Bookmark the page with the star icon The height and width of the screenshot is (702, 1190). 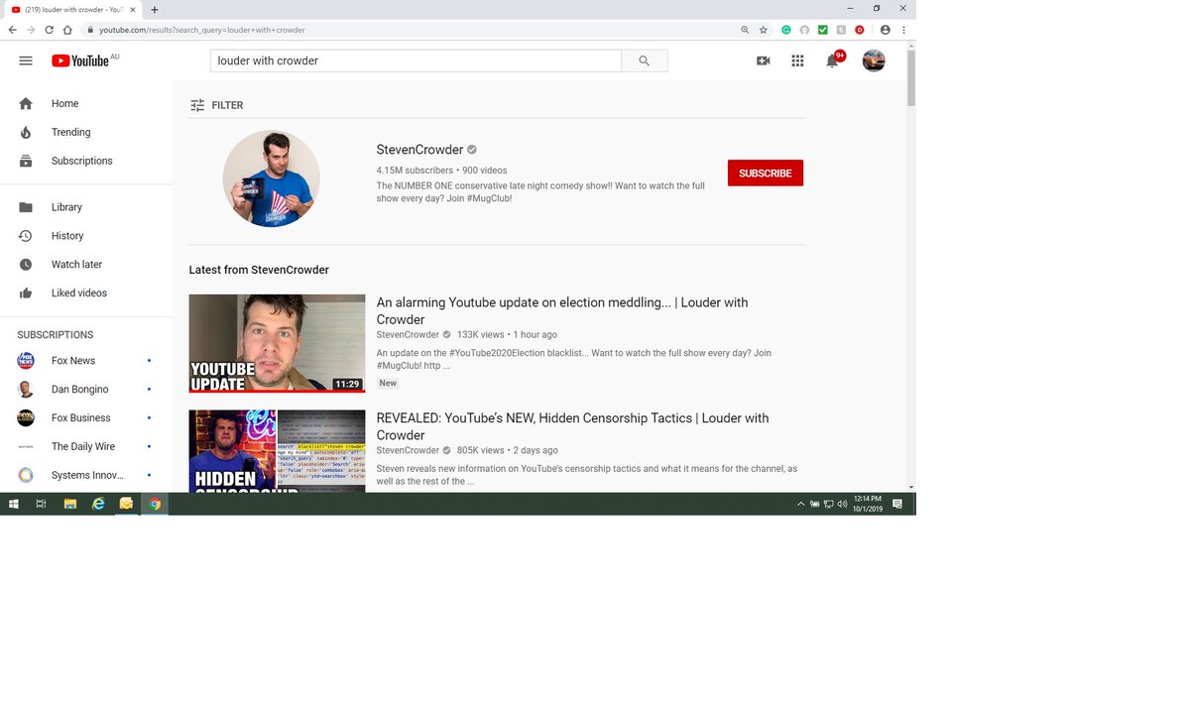point(763,30)
